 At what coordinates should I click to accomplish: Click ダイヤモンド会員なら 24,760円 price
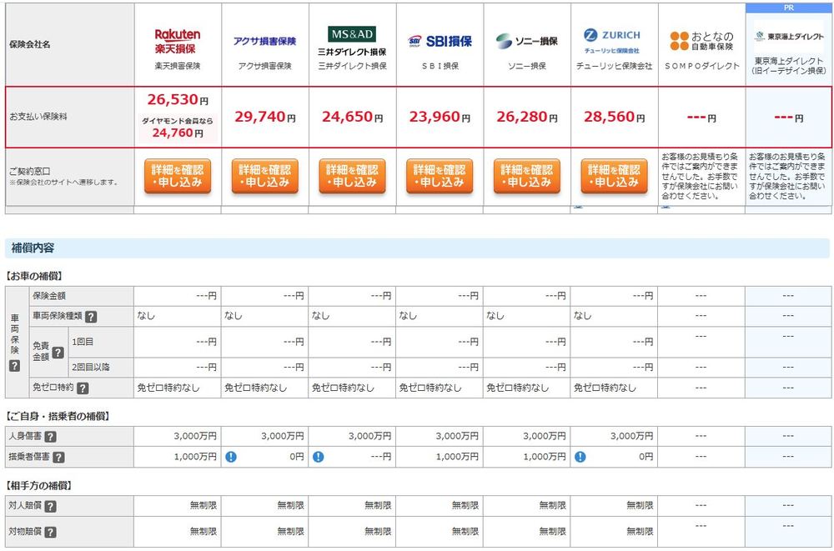[178, 128]
